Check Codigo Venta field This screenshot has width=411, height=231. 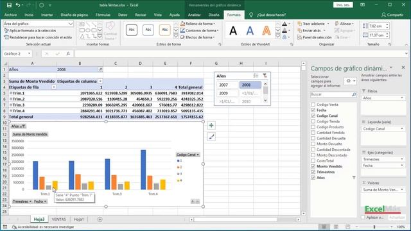point(313,105)
